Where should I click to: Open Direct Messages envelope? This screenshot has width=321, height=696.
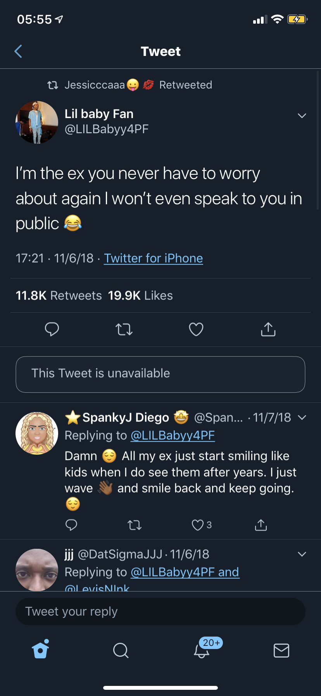pos(281,650)
